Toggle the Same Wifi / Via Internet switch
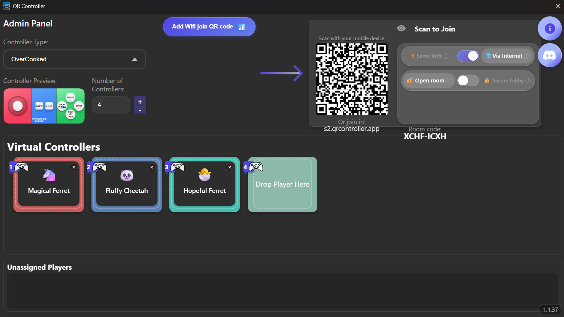Image resolution: width=564 pixels, height=317 pixels. [x=468, y=56]
